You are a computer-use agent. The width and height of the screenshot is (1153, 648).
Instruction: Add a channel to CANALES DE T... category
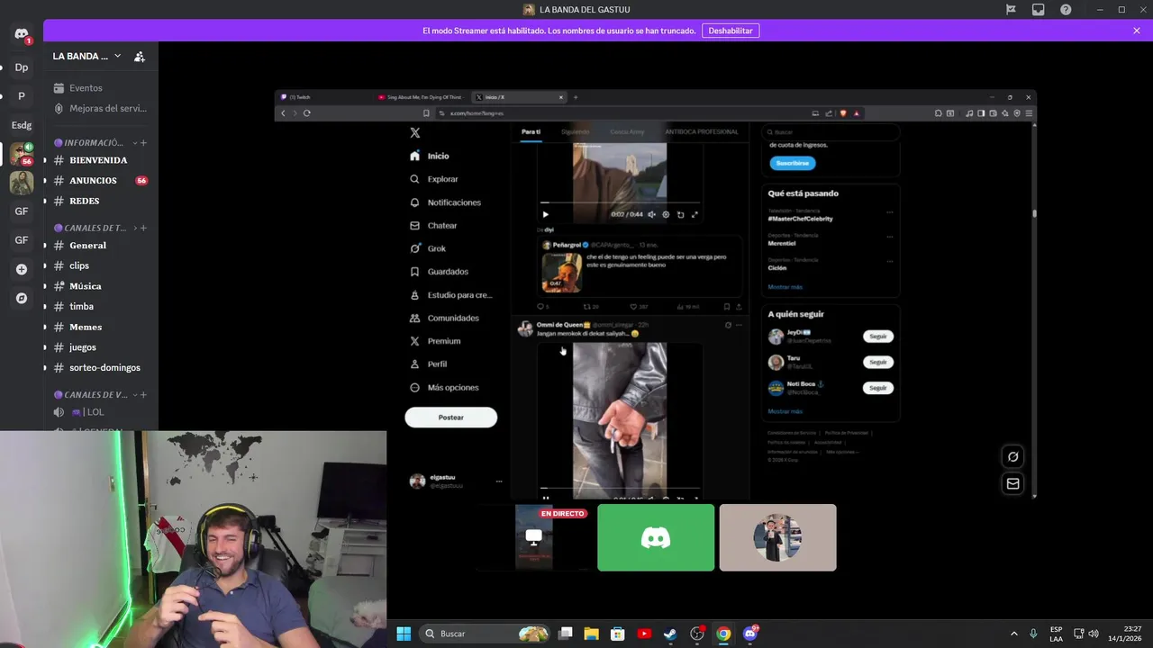pyautogui.click(x=143, y=228)
